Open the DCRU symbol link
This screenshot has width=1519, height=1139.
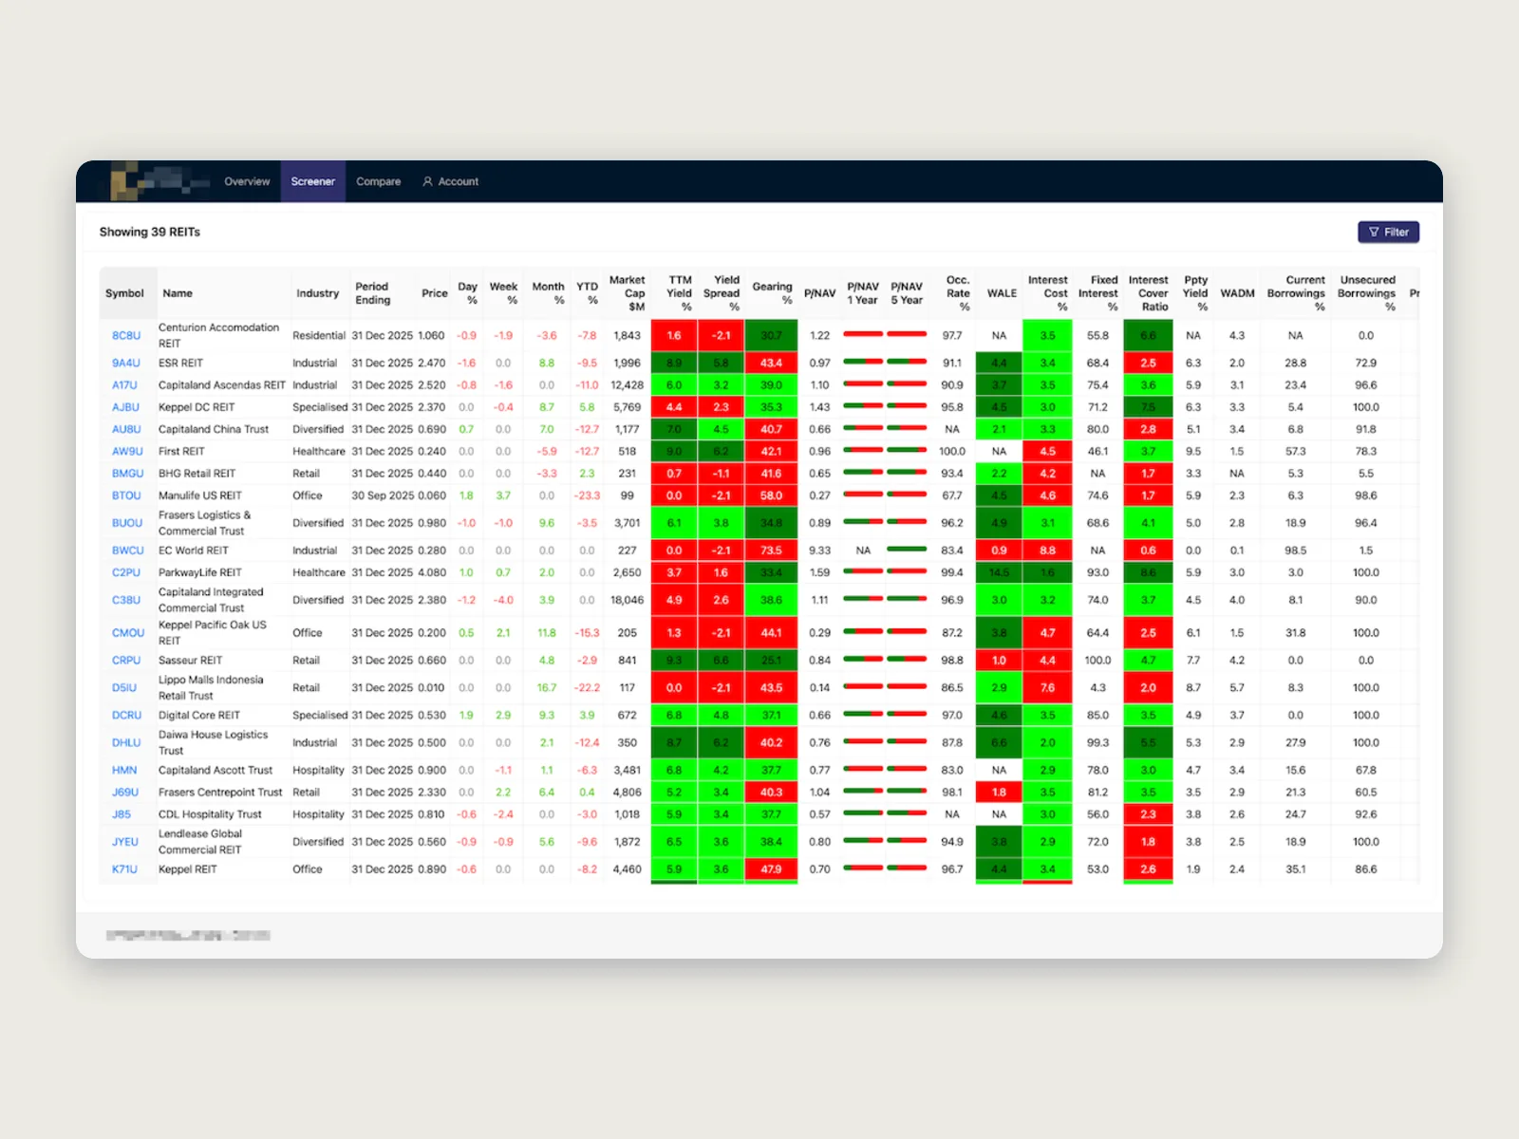(126, 716)
